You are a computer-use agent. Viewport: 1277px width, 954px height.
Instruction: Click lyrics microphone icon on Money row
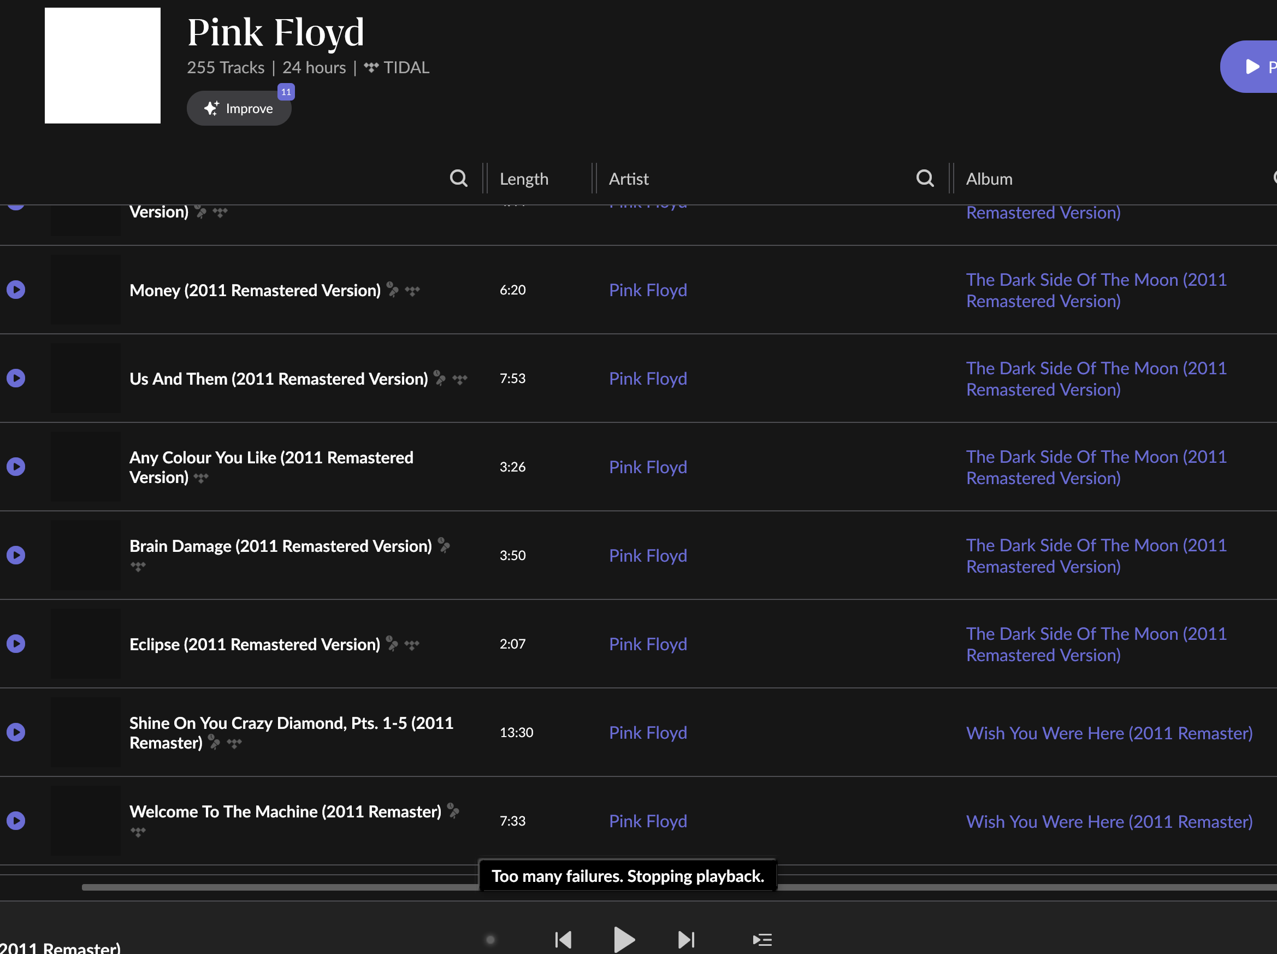click(393, 290)
